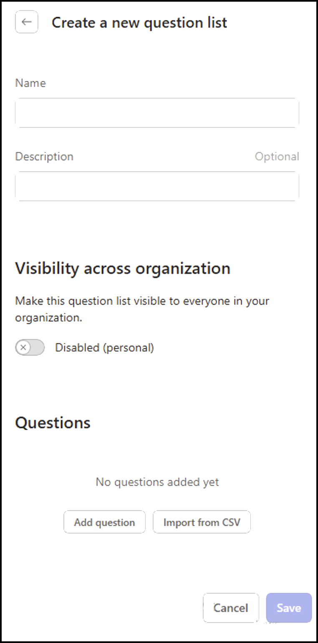Click the Name field label

click(30, 83)
